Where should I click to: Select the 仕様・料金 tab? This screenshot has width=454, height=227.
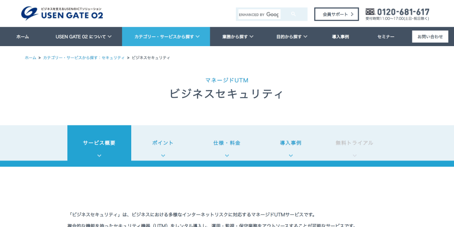227,143
